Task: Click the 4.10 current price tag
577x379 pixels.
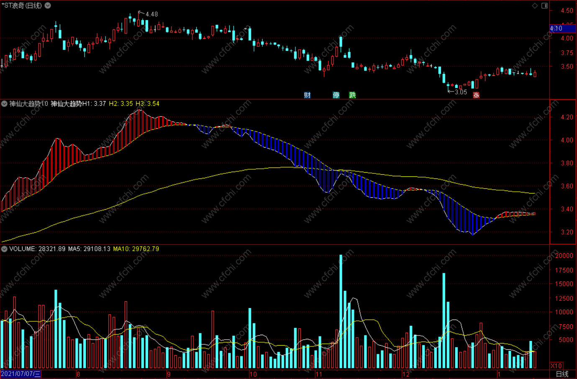Action: click(x=562, y=28)
